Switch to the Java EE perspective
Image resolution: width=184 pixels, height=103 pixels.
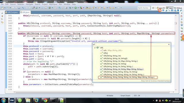[x=161, y=8]
